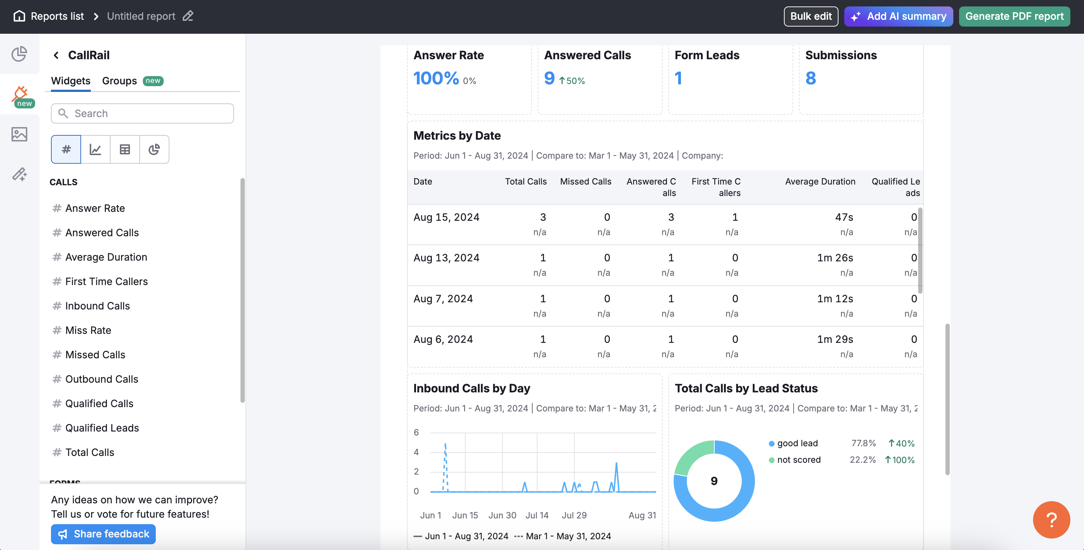Open the AI magic wand sidebar icon
The height and width of the screenshot is (550, 1084).
pyautogui.click(x=20, y=174)
